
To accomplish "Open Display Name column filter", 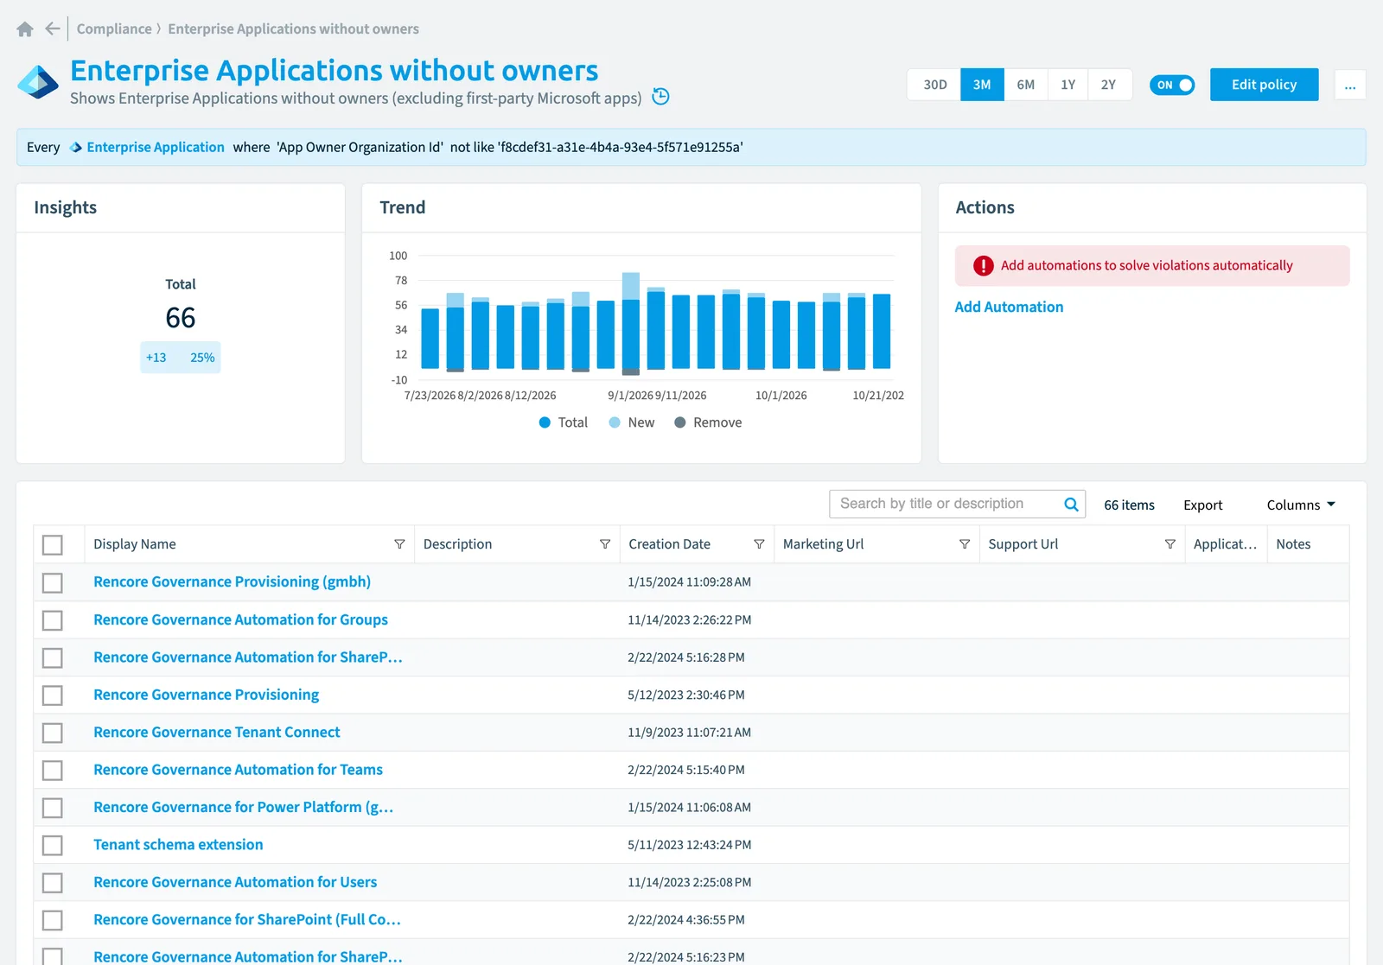I will [x=399, y=544].
